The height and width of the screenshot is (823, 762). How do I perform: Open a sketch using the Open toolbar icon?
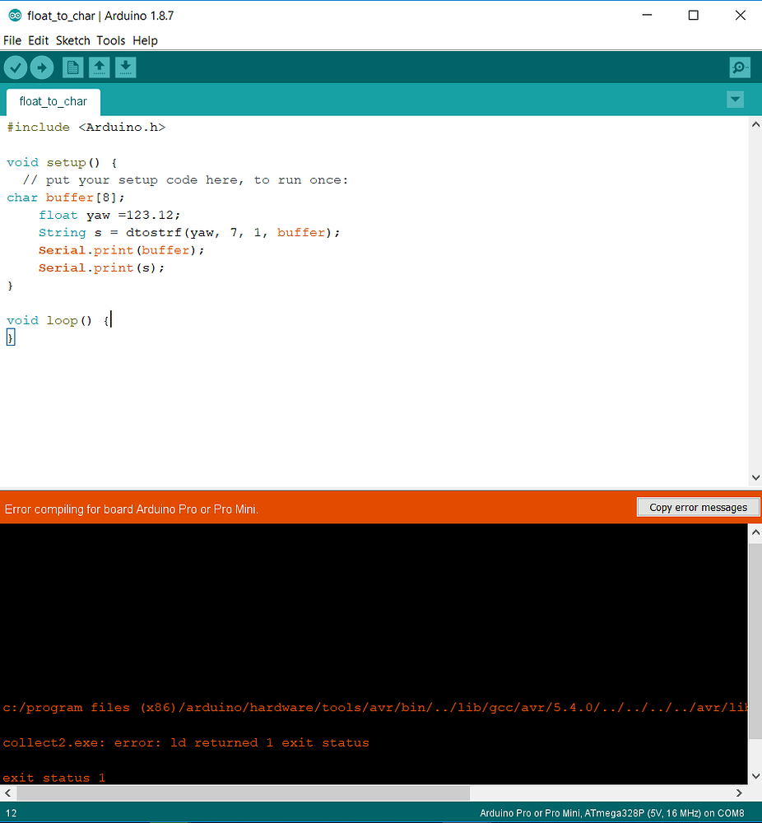pos(99,67)
